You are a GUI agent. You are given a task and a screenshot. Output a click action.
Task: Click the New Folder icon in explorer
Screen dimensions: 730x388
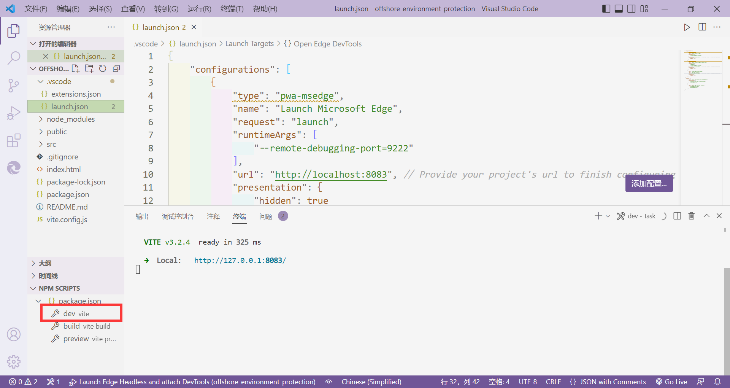(89, 68)
